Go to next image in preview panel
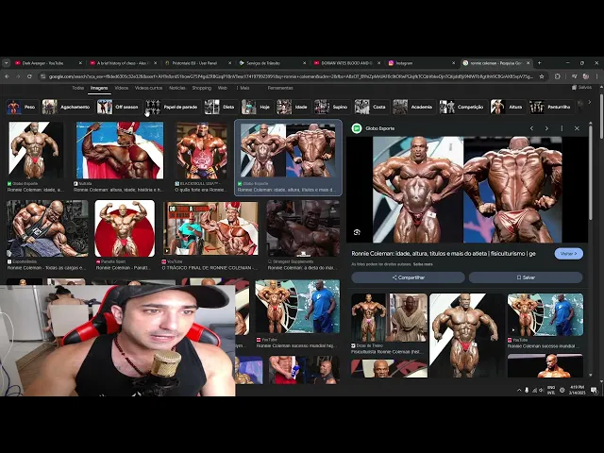The width and height of the screenshot is (604, 453). tap(546, 128)
